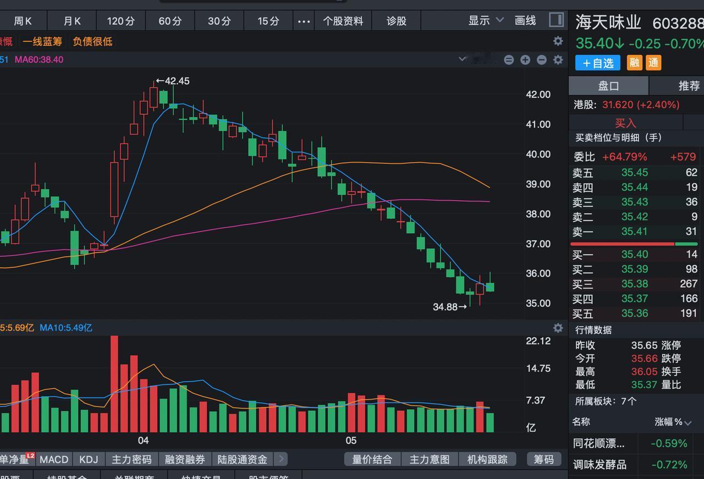Screen dimensions: 704x479
Task: Zoom in with the plus-circle icon
Action: click(x=525, y=60)
